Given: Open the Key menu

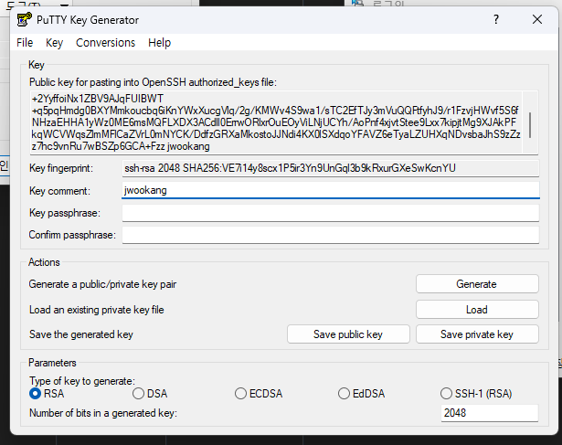Looking at the screenshot, I should pos(55,43).
